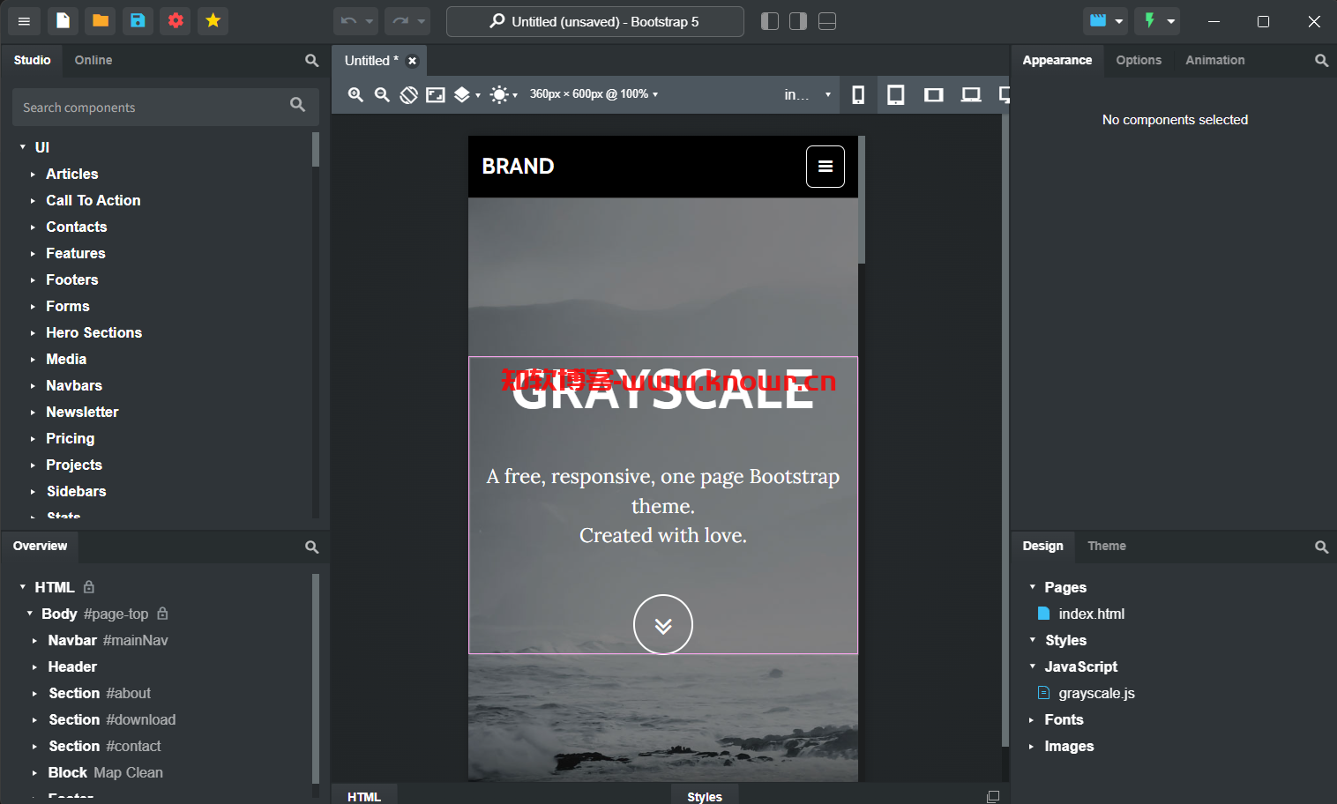
Task: Switch to tablet landscape viewport
Action: pyautogui.click(x=933, y=94)
